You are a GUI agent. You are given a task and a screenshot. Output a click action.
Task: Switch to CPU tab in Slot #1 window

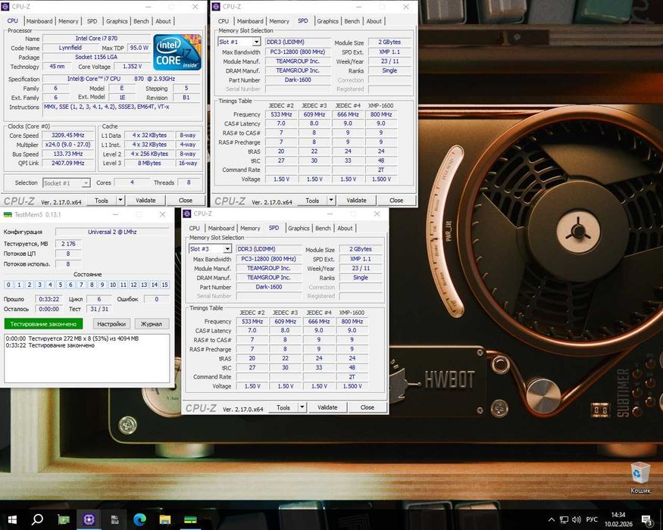pos(224,21)
